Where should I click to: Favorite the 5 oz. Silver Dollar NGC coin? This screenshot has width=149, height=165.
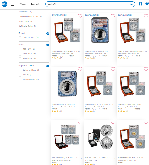(80, 69)
